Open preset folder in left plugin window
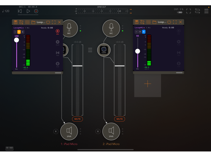 pyautogui.click(x=33, y=22)
